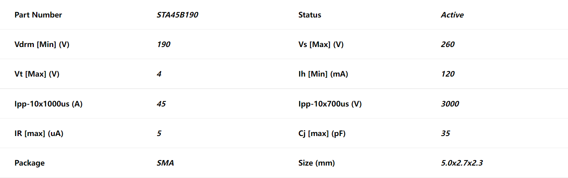Select the Vs value 260
Viewport: 568px width, 178px height.
pos(448,45)
